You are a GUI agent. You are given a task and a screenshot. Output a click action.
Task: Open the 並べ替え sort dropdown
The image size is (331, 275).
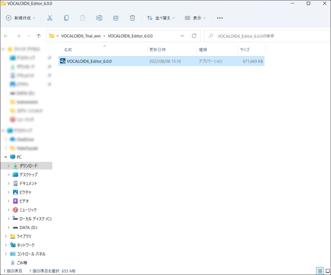click(161, 18)
